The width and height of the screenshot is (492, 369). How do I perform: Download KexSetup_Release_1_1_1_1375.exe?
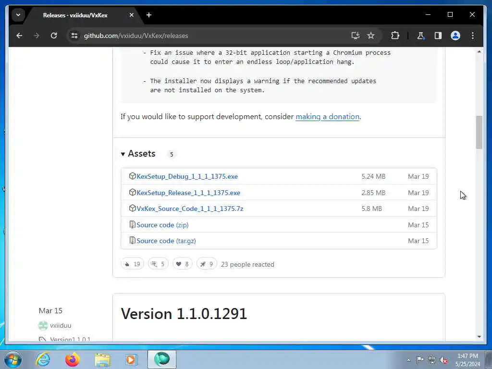[188, 193]
